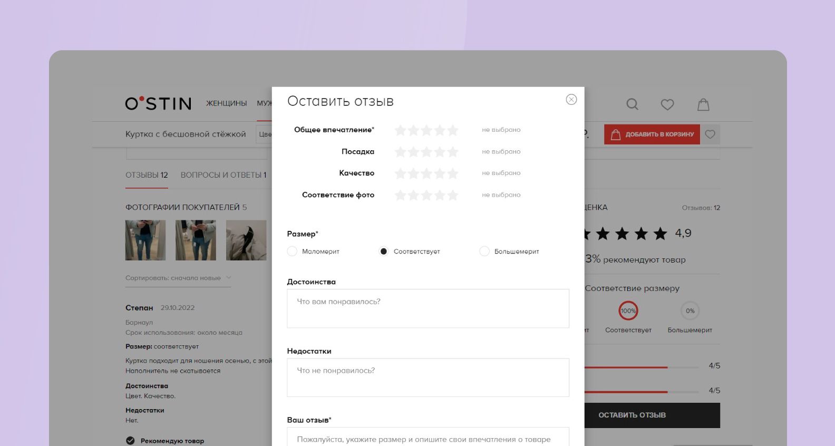Open the Женщины menu section

pos(226,103)
